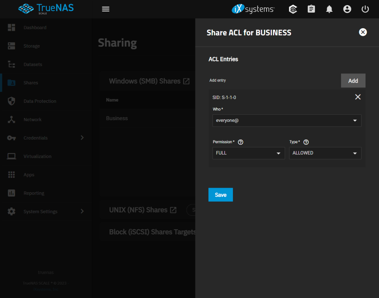Open the Type dropdown set to ALLOWED
Image resolution: width=379 pixels, height=298 pixels.
pyautogui.click(x=325, y=153)
